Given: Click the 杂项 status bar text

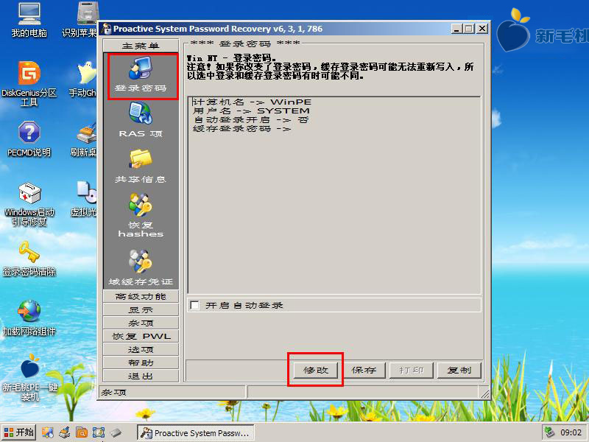Looking at the screenshot, I should coord(114,393).
